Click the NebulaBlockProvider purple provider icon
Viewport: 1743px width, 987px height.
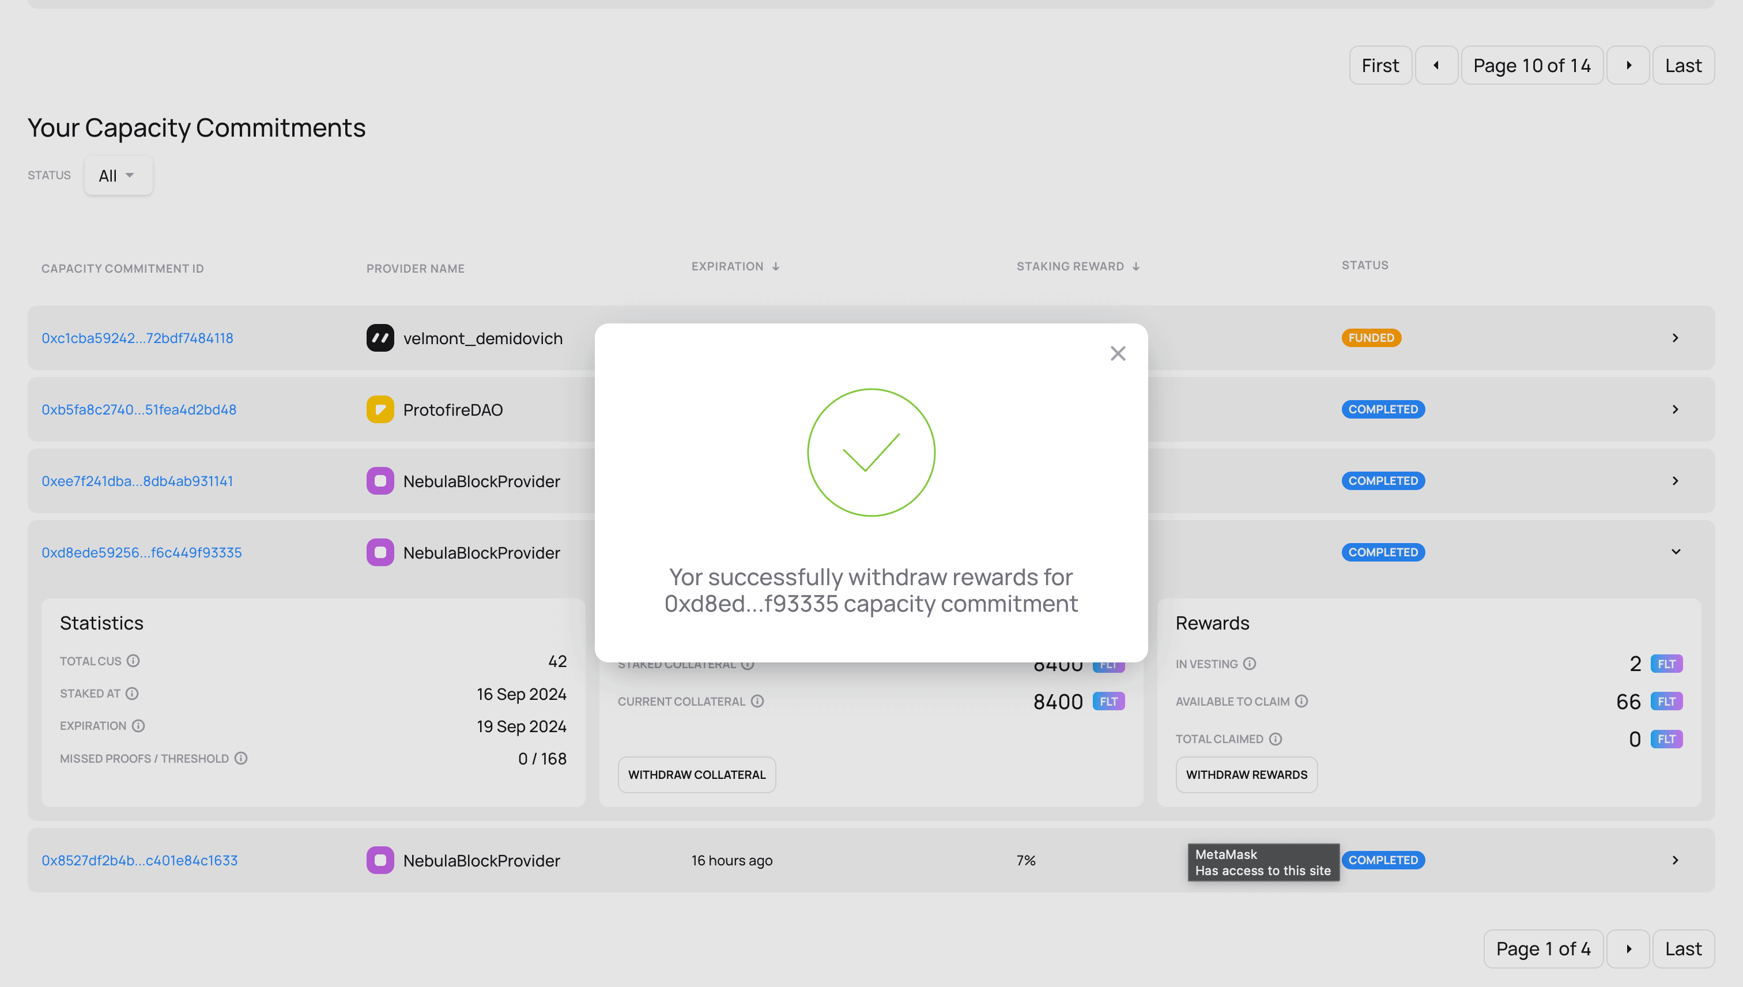click(379, 481)
